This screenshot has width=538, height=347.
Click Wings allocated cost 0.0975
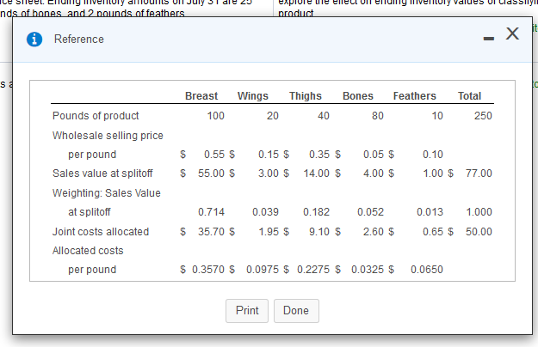coord(263,270)
